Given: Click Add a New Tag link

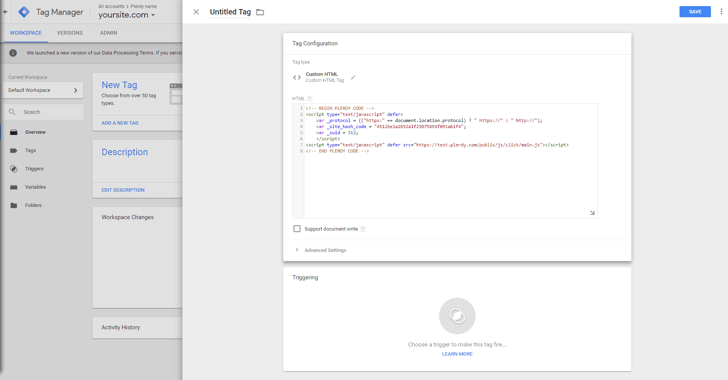Looking at the screenshot, I should coord(120,123).
